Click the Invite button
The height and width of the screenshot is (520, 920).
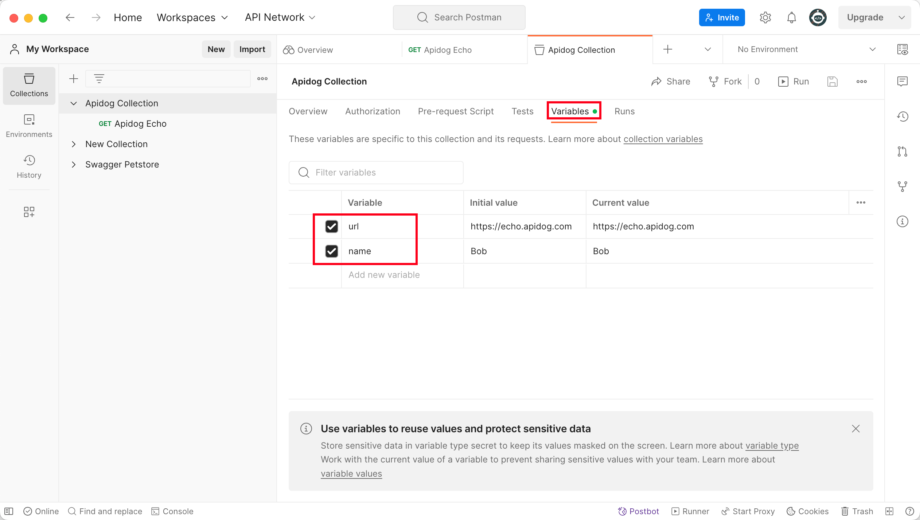pos(722,17)
